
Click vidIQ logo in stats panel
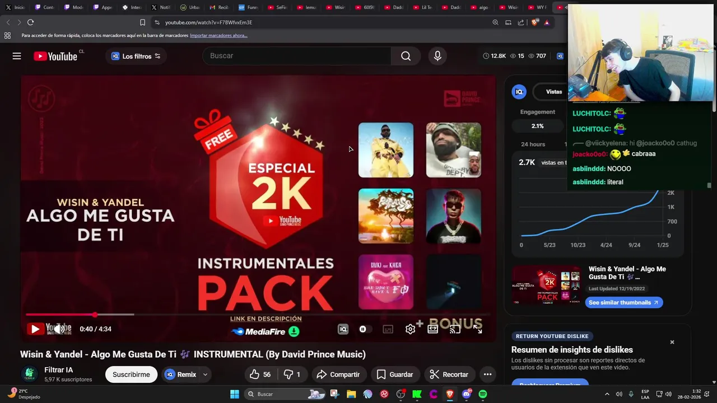click(519, 92)
